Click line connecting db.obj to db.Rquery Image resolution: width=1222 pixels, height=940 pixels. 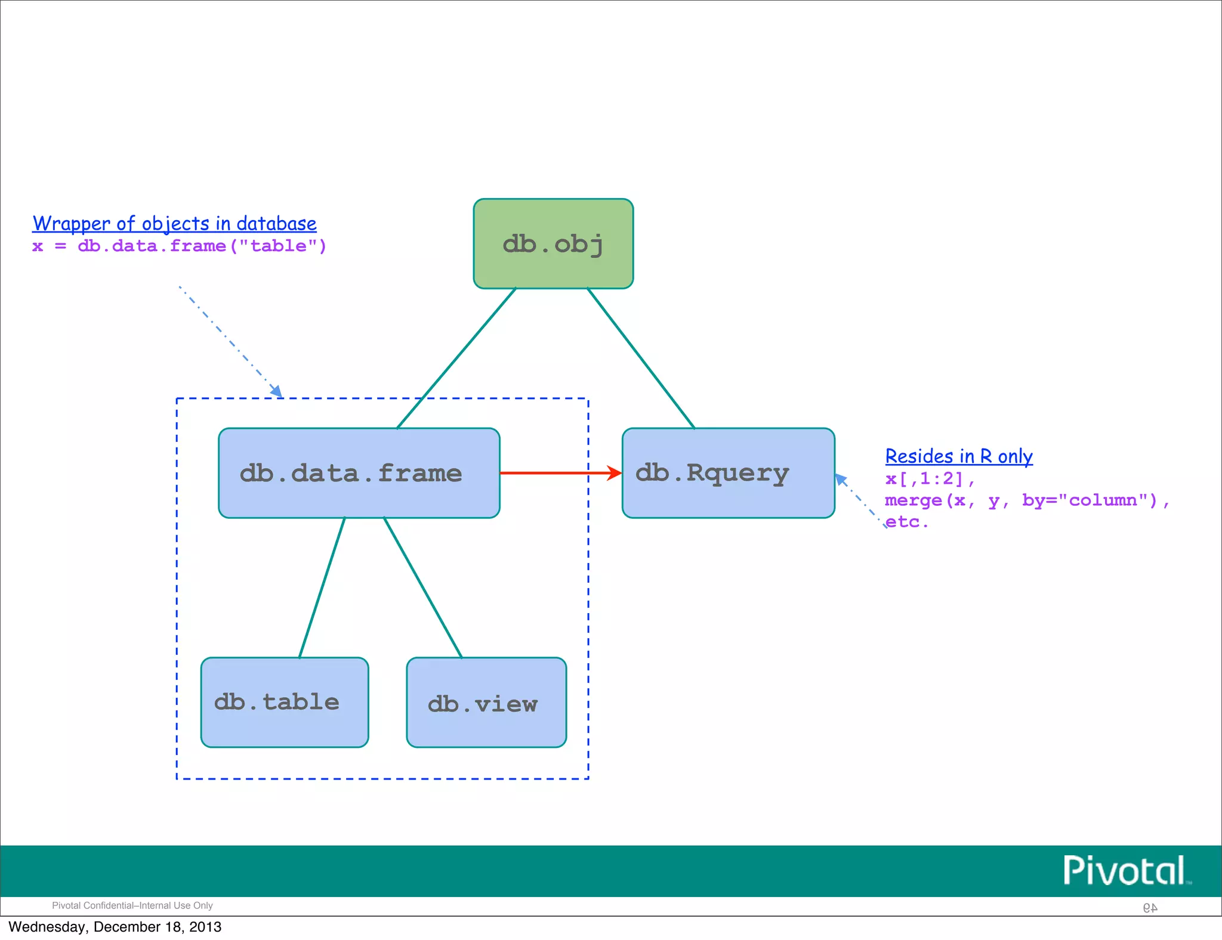[x=641, y=358]
